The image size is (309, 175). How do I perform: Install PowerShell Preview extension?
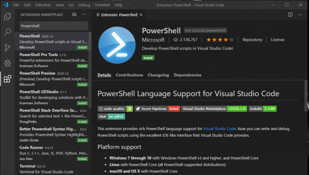[82, 85]
